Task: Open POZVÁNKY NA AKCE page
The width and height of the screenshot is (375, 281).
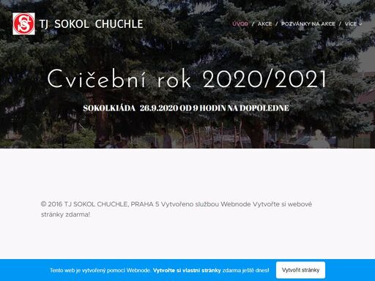Action: pyautogui.click(x=308, y=24)
